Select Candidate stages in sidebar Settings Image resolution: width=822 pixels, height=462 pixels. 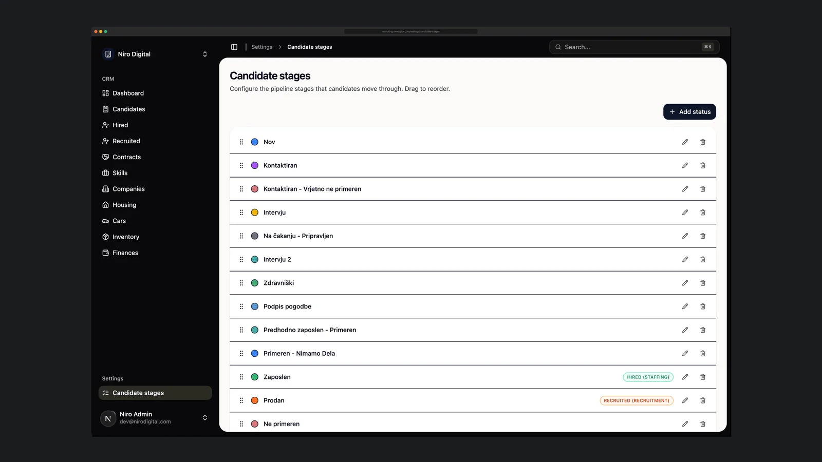coord(155,393)
